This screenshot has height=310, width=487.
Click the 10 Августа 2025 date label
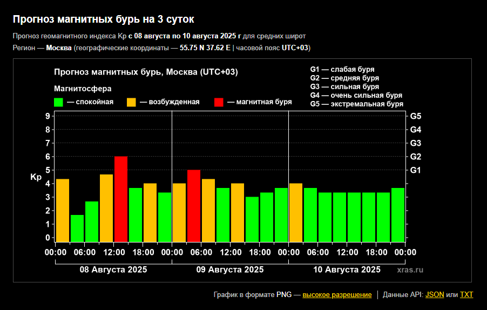pos(347,269)
